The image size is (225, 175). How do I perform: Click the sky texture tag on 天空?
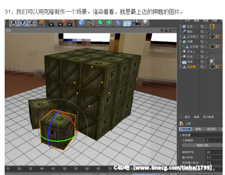pos(212,26)
